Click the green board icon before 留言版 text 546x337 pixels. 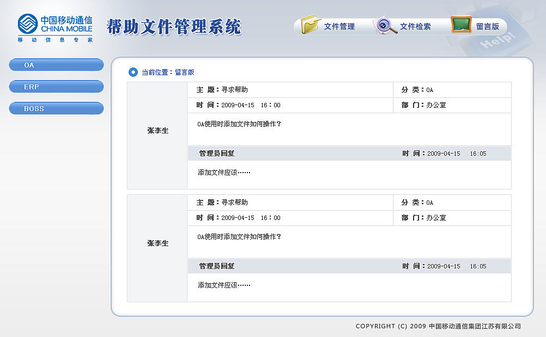[460, 24]
